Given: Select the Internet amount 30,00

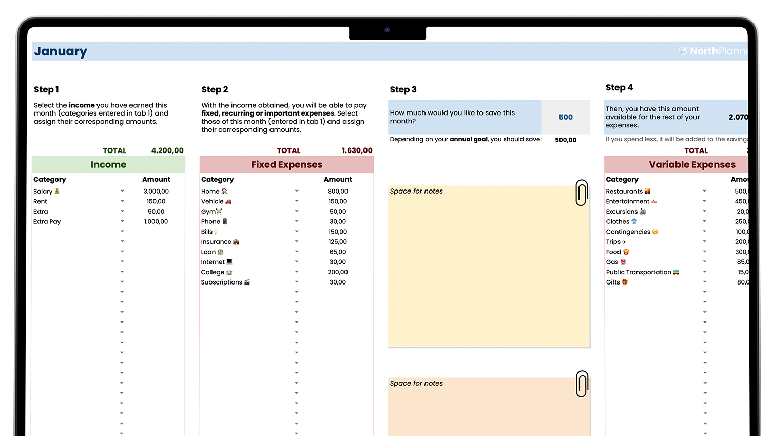Looking at the screenshot, I should pos(338,262).
